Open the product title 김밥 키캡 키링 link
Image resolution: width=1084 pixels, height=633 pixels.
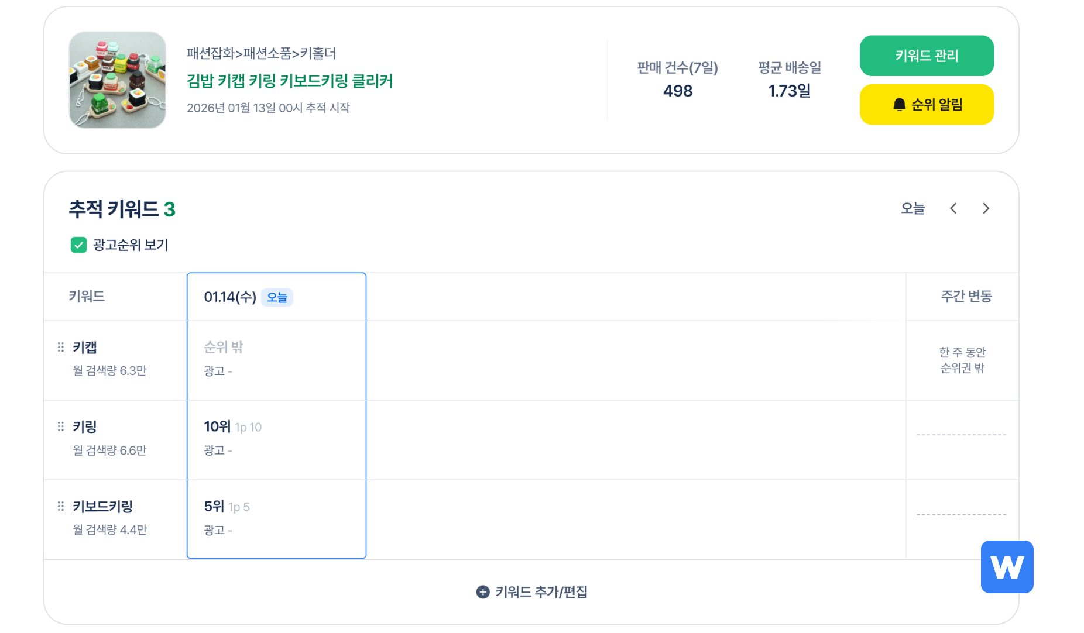pyautogui.click(x=289, y=82)
